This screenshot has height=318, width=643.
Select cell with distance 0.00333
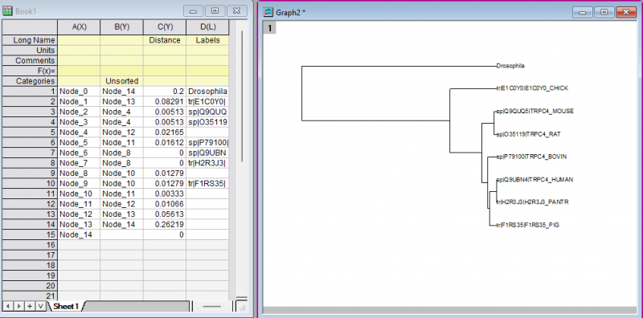pos(165,194)
